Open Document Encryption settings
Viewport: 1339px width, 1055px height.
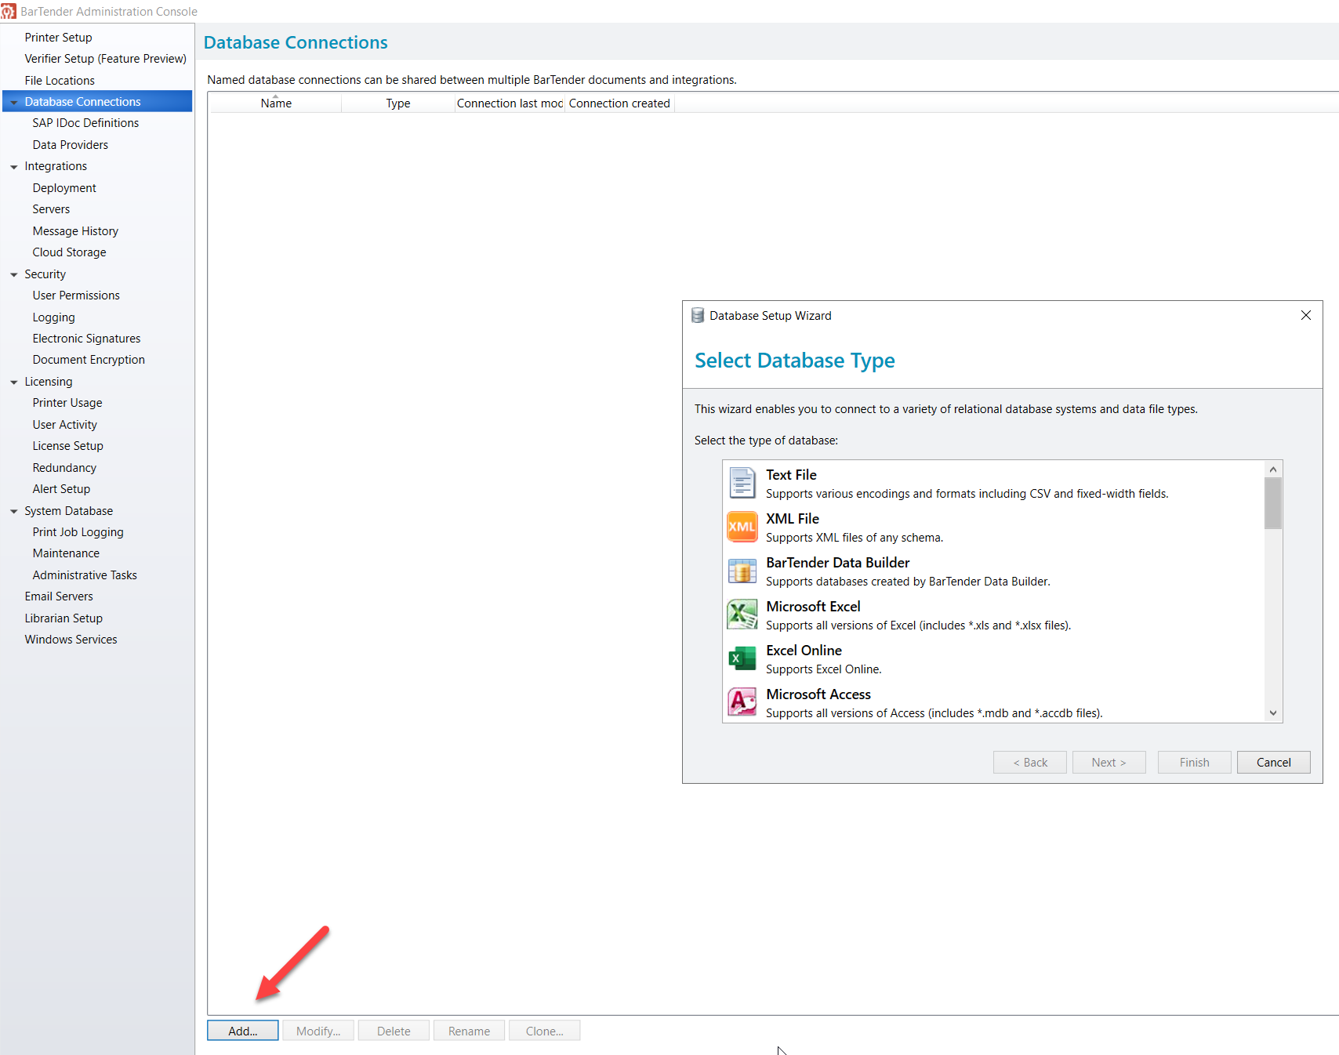[x=89, y=360]
